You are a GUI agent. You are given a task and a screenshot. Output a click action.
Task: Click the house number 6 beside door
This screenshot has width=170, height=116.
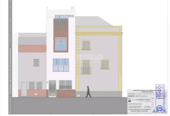pos(47,82)
